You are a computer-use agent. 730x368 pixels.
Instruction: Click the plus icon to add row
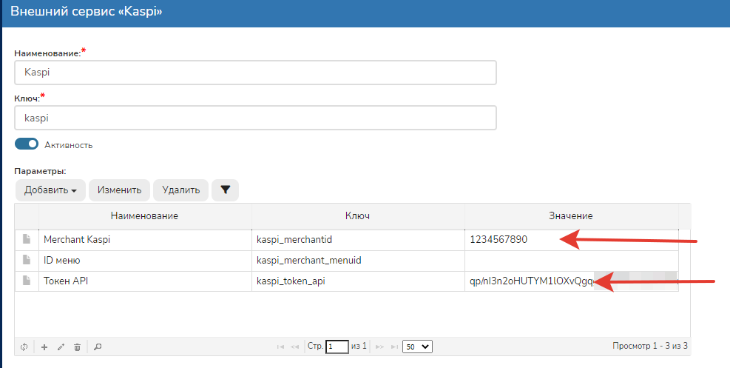(44, 347)
